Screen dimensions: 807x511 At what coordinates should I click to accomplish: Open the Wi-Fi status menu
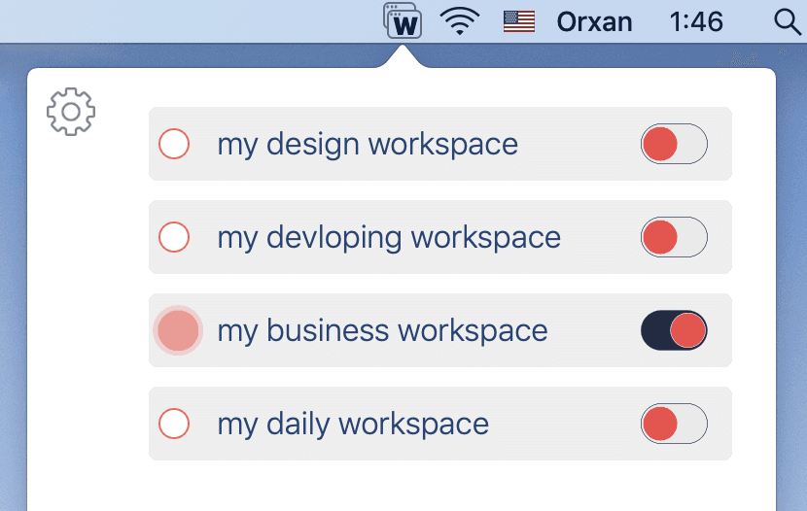(x=460, y=21)
